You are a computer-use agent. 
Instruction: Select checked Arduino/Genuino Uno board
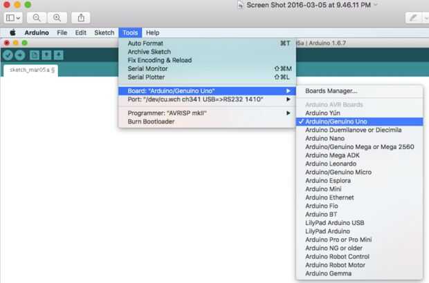click(x=360, y=121)
